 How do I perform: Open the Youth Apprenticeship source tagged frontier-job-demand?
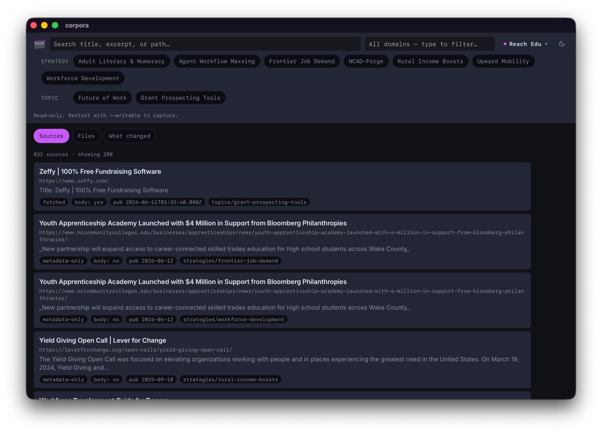(x=193, y=223)
